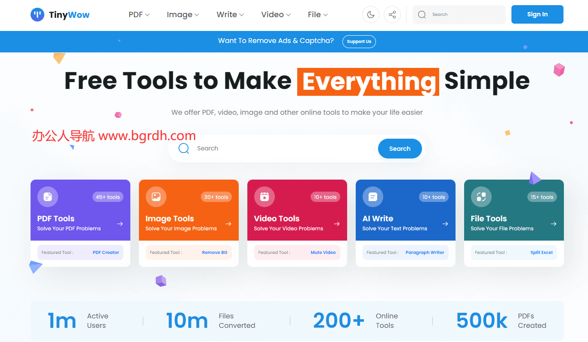Click the Video Tools film icon
Viewport: 588px width, 342px height.
[265, 197]
